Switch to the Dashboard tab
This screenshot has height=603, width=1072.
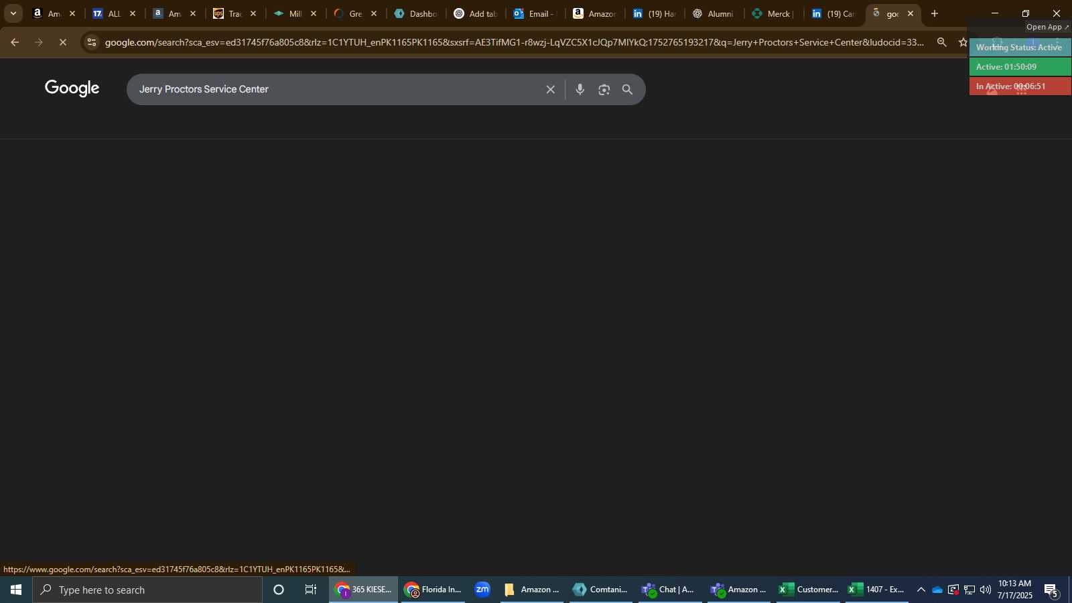415,13
